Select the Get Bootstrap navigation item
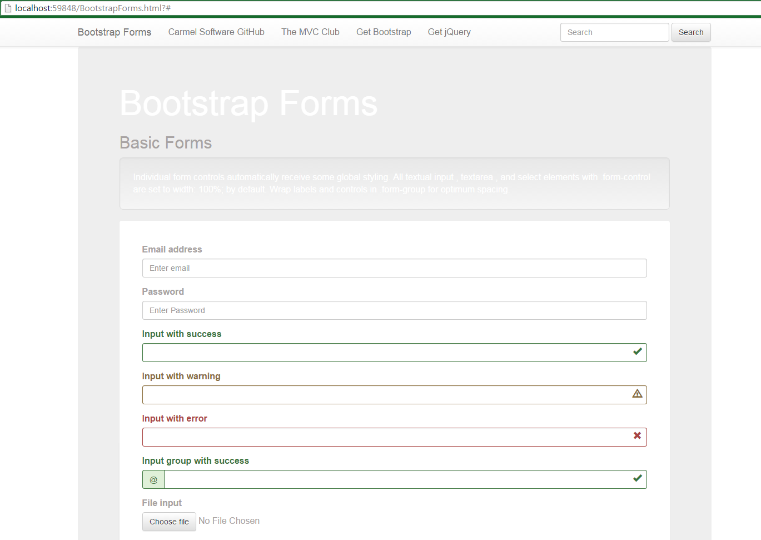Screen dimensions: 761x540 point(384,32)
